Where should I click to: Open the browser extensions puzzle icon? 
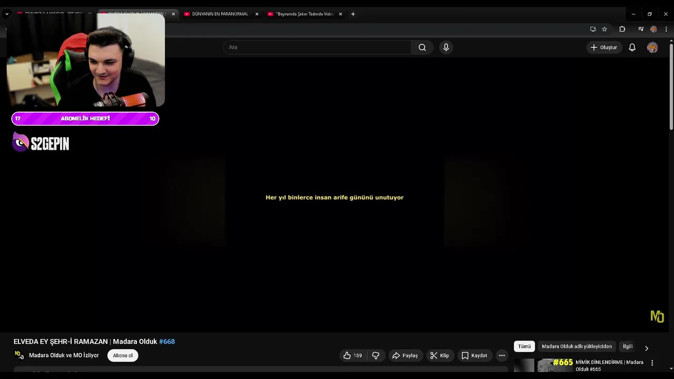[622, 29]
